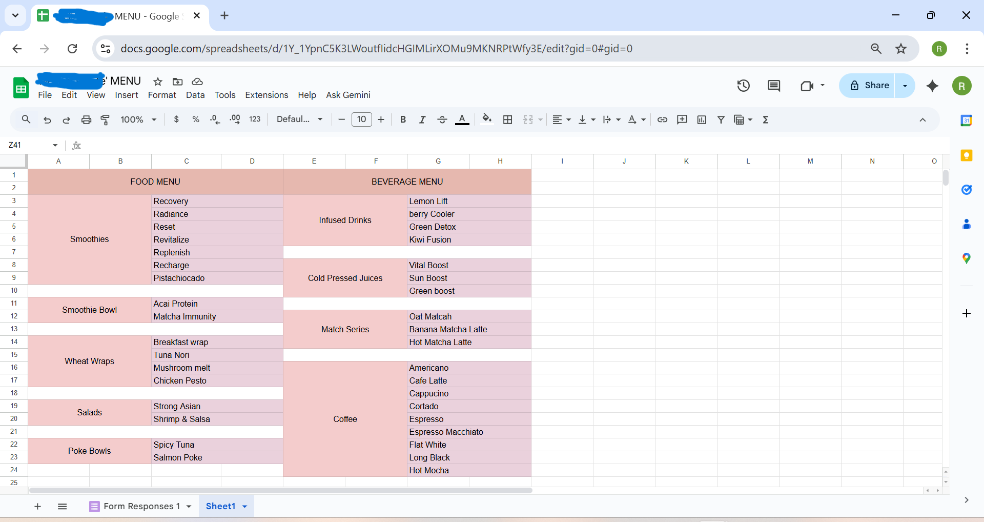This screenshot has width=984, height=522.
Task: Open the fill color picker
Action: (x=487, y=119)
